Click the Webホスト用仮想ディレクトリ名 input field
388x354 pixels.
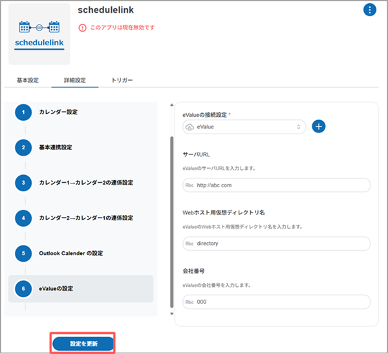pos(276,244)
